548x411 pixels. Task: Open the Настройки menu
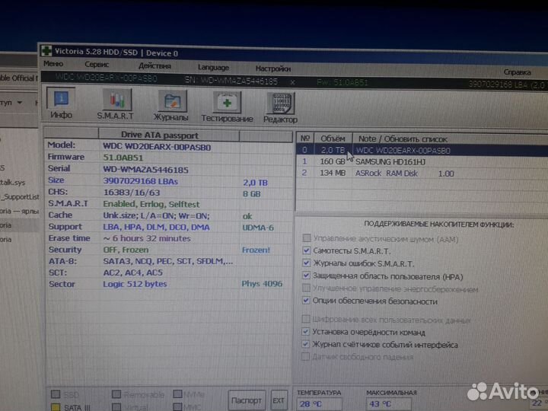(x=273, y=68)
